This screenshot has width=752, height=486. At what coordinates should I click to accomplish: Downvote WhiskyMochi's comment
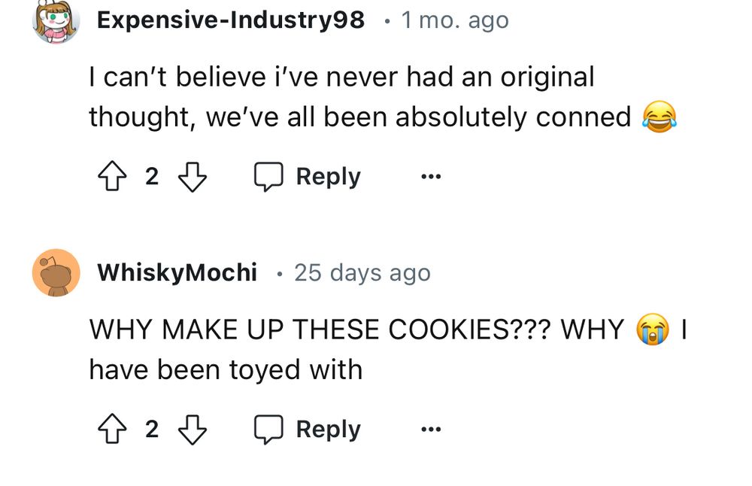pos(194,430)
